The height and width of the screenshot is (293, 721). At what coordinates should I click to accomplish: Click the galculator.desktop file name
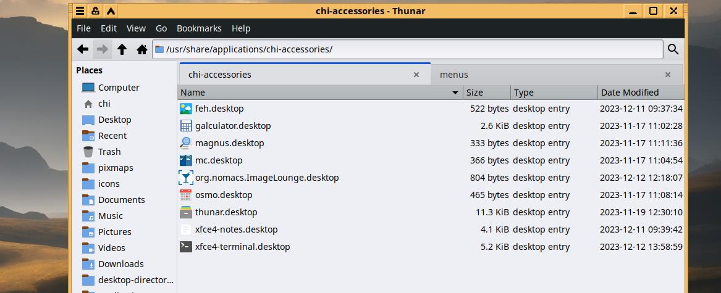coord(233,126)
